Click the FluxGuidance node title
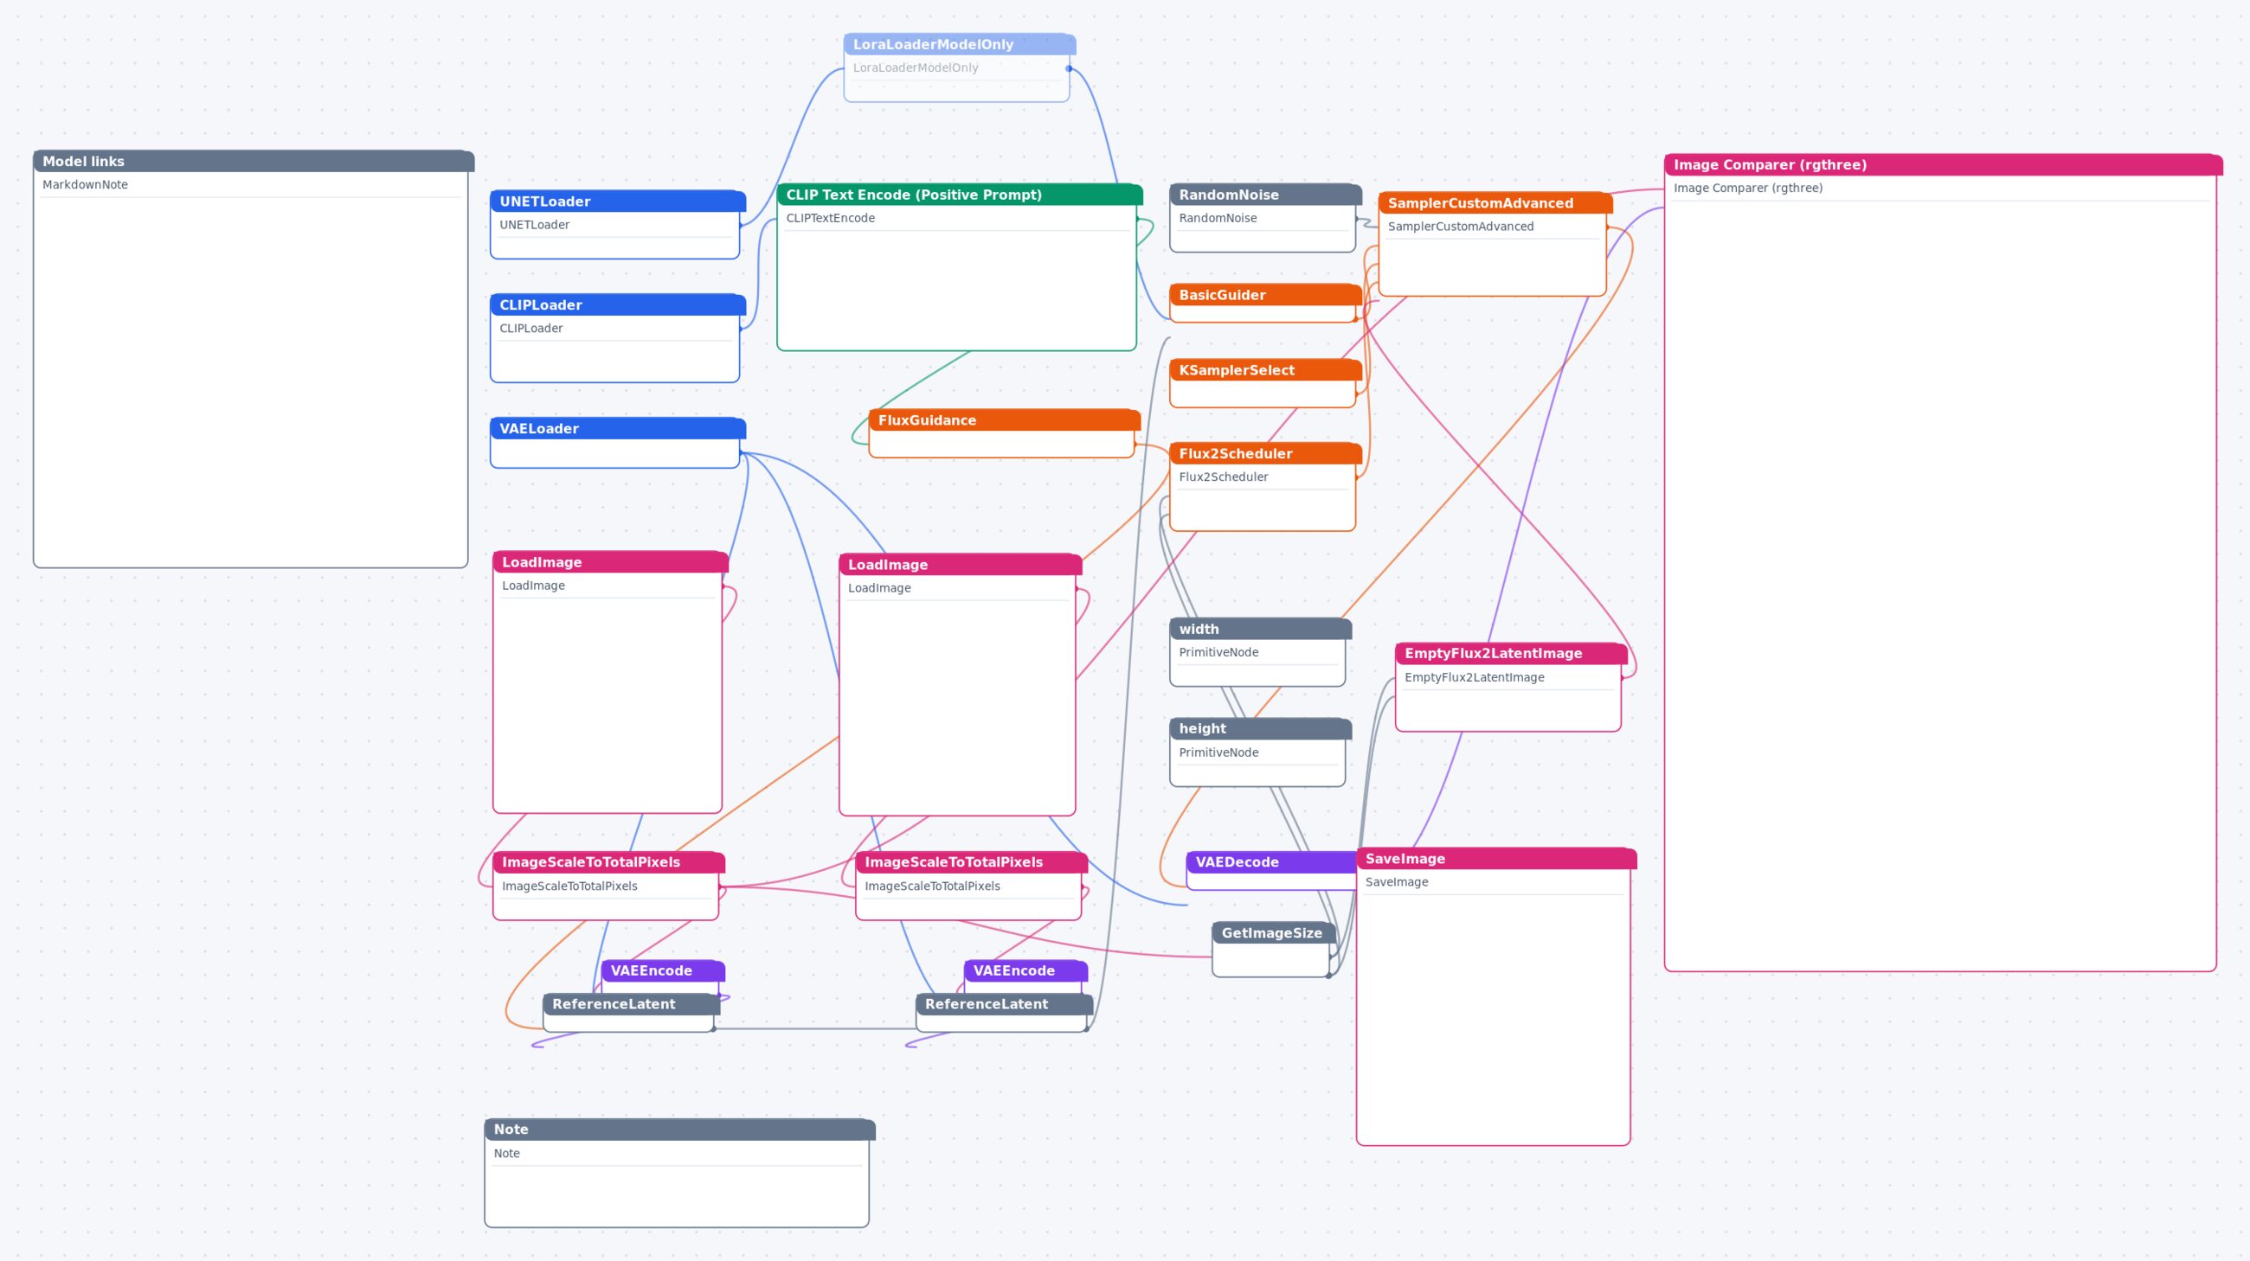The width and height of the screenshot is (2250, 1261). (x=927, y=420)
